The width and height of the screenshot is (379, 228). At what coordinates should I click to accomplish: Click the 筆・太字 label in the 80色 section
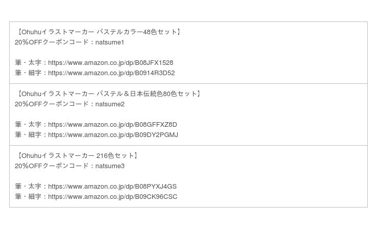tap(28, 125)
